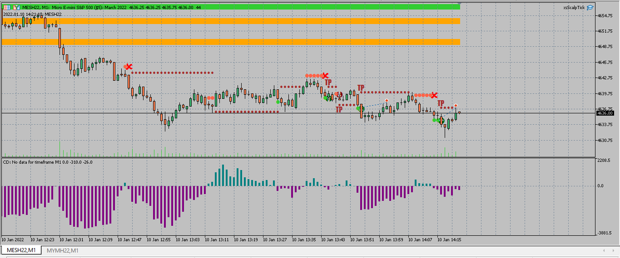Click the '10 Jan 12:55' time axis label
Viewport: 620px width, 258px height.
pyautogui.click(x=159, y=239)
